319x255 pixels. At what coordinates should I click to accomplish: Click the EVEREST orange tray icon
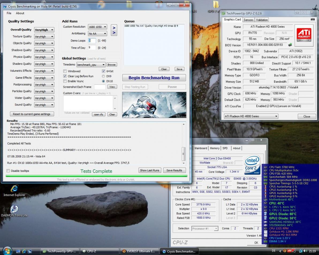pyautogui.click(x=285, y=251)
